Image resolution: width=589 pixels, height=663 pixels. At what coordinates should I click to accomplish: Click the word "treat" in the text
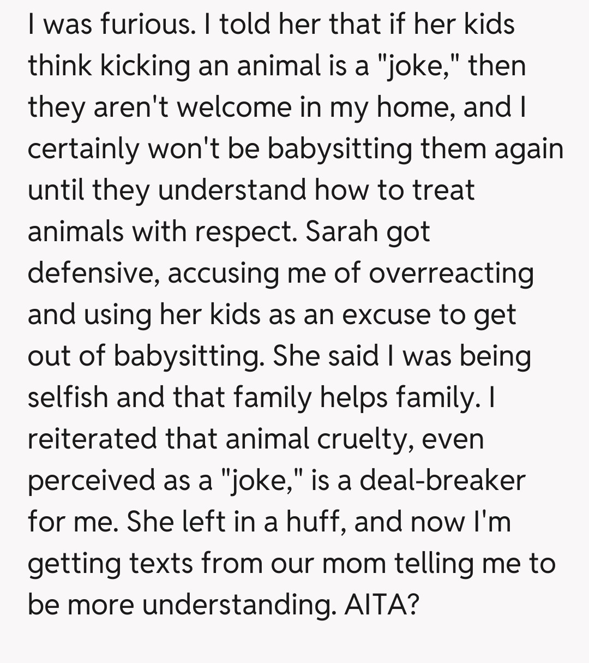(x=443, y=190)
